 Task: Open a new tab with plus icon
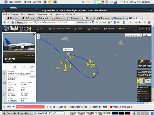coord(148,18)
